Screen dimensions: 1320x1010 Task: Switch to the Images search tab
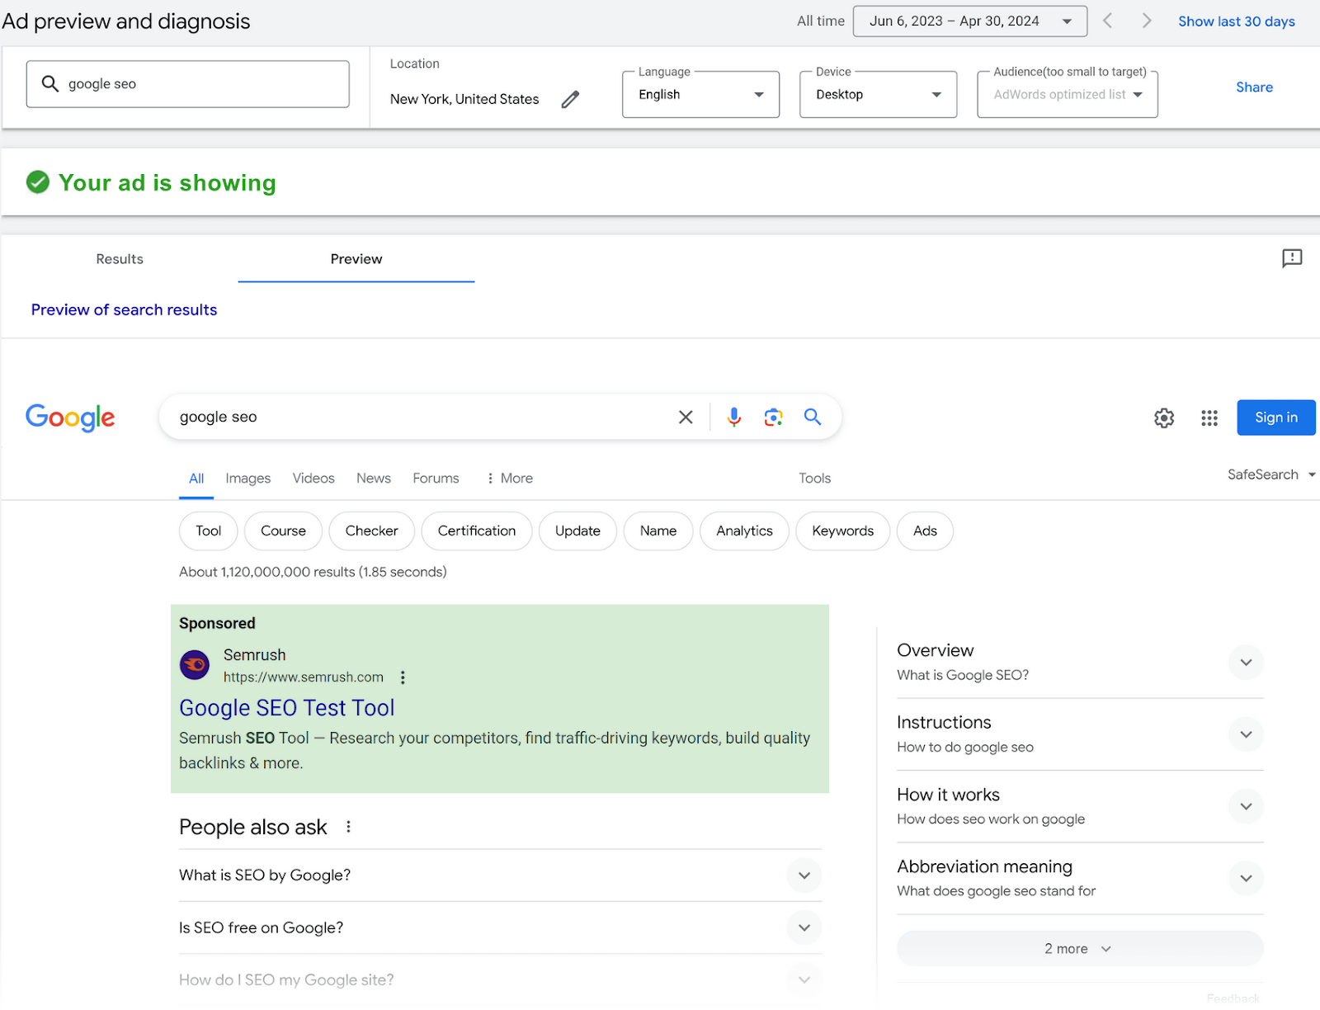[x=247, y=478]
